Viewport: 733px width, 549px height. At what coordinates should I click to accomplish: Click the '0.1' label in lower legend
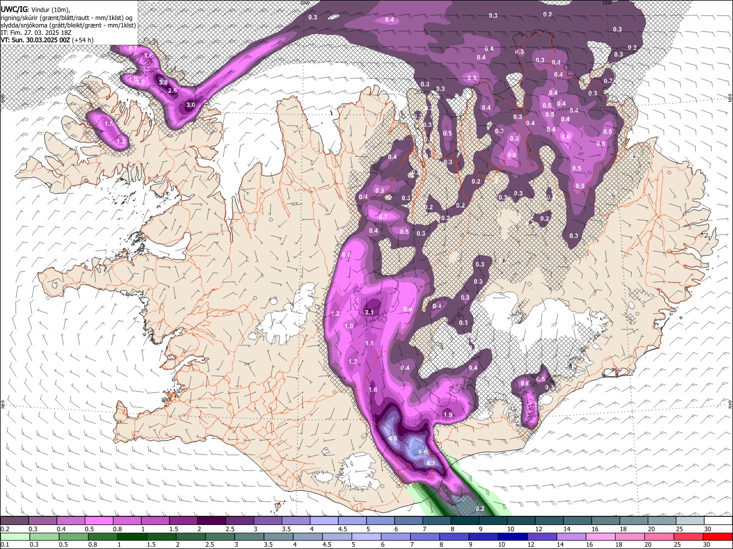click(4, 545)
